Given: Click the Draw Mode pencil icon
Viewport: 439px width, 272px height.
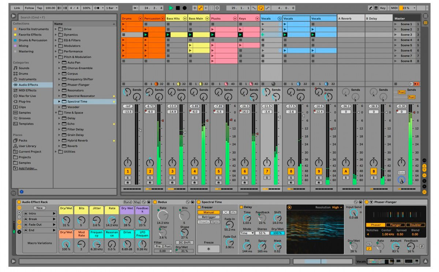Looking at the screenshot, I should click(371, 8).
